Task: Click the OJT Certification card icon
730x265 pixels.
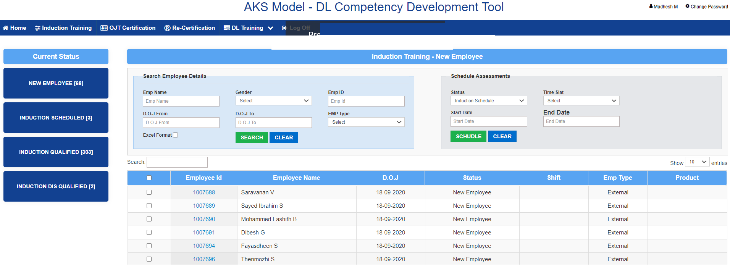Action: 104,28
